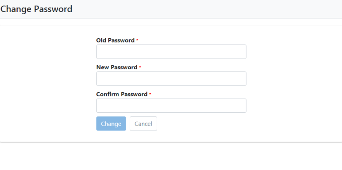Click the empty space below the form card
Image resolution: width=342 pixels, height=170 pixels.
click(x=171, y=156)
